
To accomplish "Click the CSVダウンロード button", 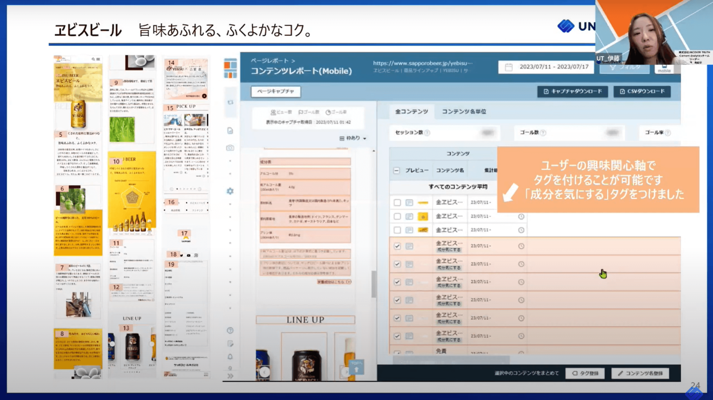I will click(x=642, y=91).
